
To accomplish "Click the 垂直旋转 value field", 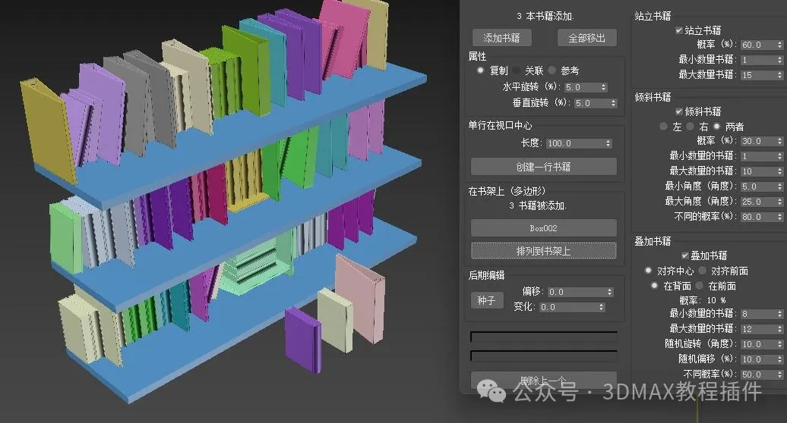I will 592,103.
